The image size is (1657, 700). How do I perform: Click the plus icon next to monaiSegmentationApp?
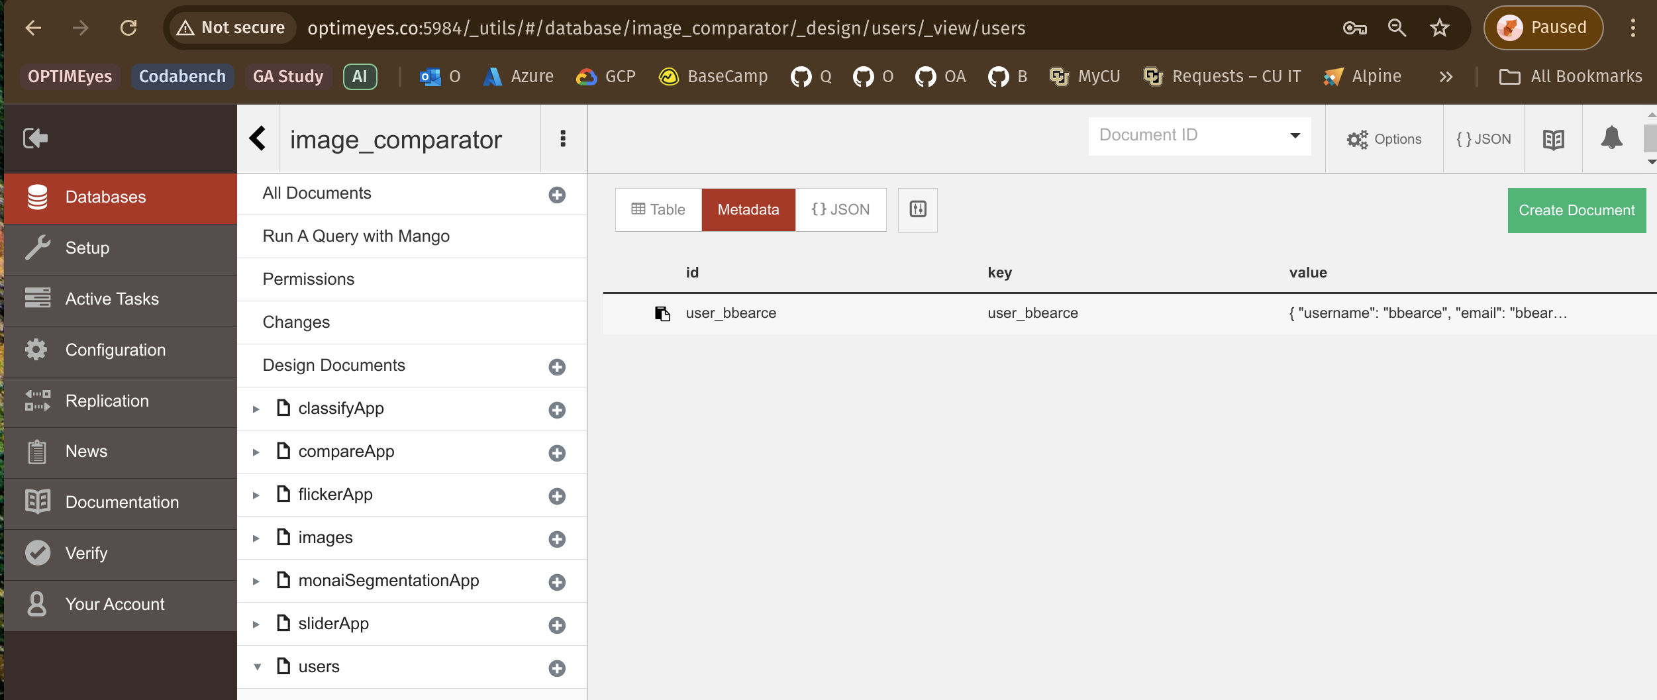[557, 582]
